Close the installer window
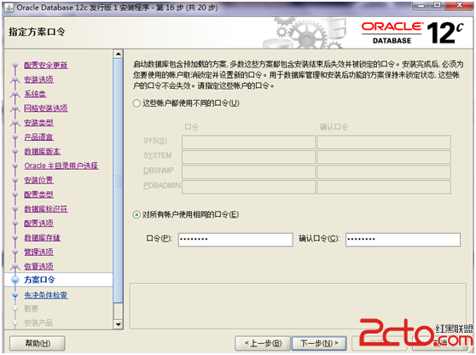476x355 pixels. 459,5
